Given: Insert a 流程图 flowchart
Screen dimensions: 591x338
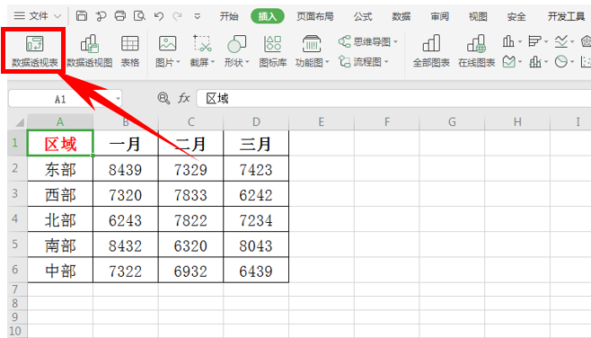Looking at the screenshot, I should pyautogui.click(x=364, y=61).
